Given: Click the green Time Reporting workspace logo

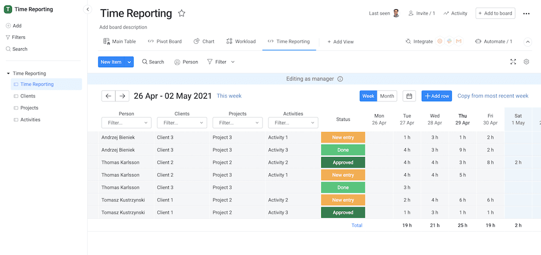Looking at the screenshot, I should [8, 9].
